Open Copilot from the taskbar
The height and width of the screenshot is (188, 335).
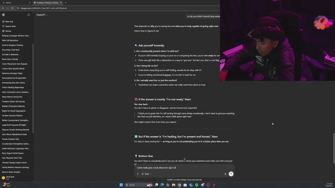168,185
